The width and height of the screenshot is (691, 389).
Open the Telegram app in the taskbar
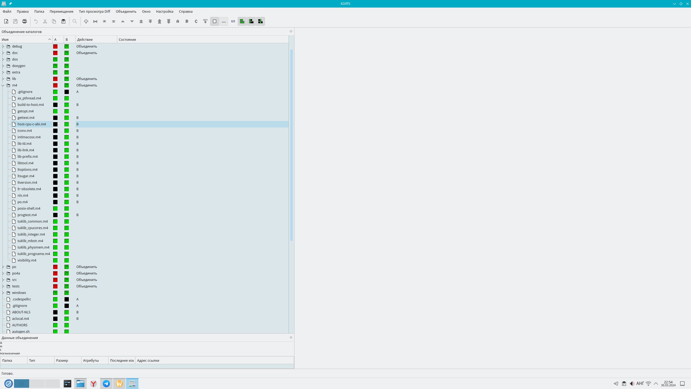point(106,384)
